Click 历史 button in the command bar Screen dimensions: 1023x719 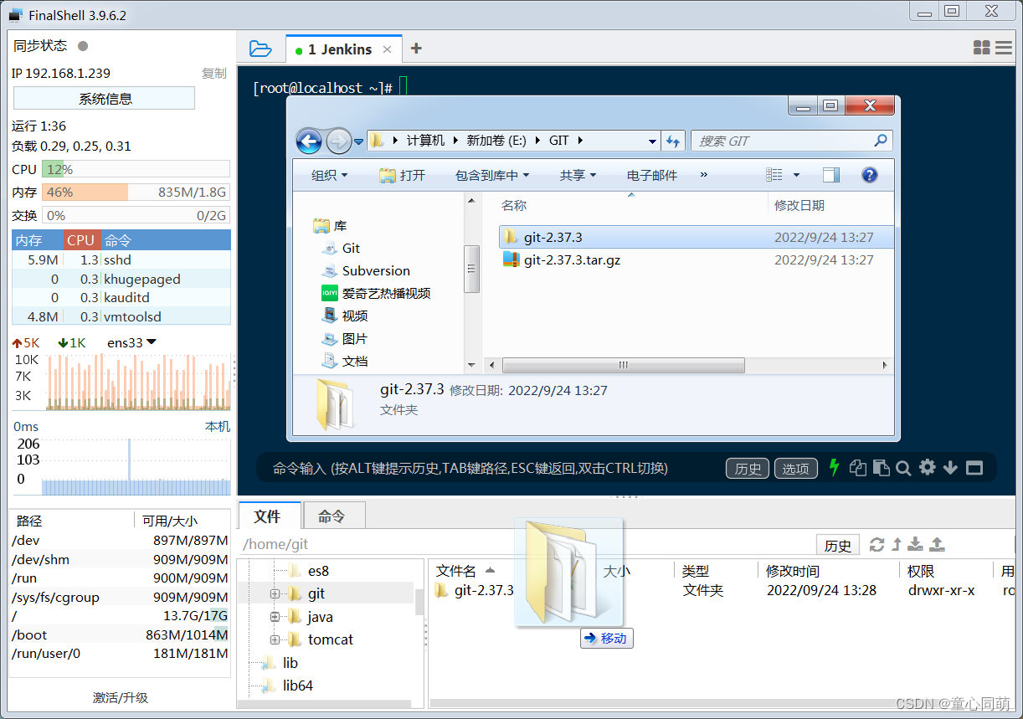click(x=748, y=468)
